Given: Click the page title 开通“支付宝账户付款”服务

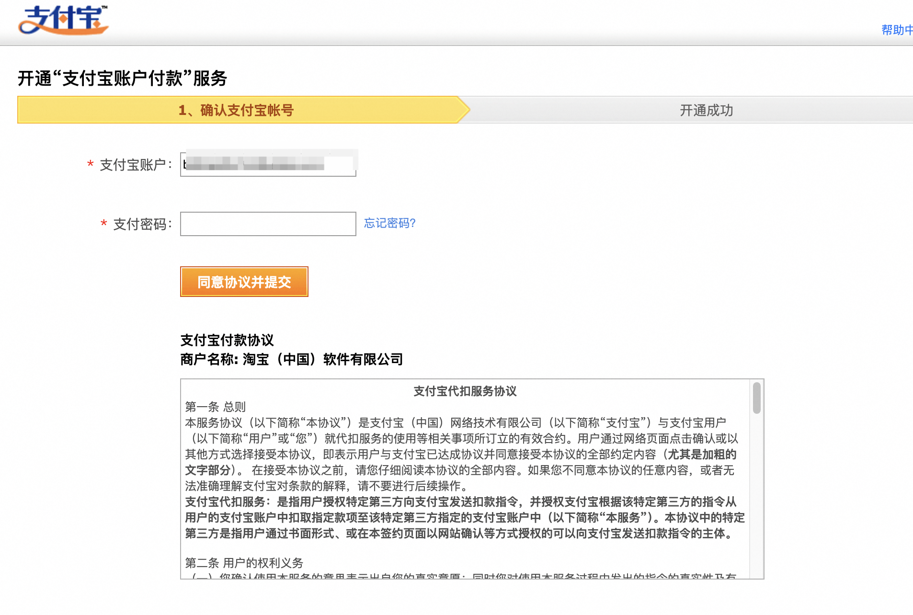Looking at the screenshot, I should pyautogui.click(x=123, y=78).
